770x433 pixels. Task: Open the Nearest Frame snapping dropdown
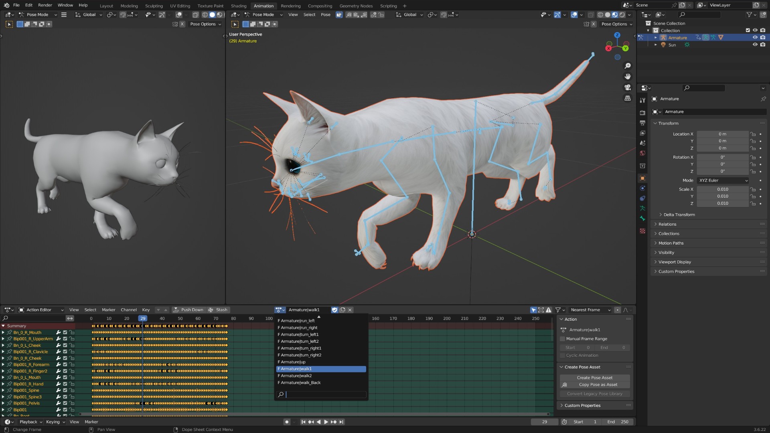click(590, 310)
